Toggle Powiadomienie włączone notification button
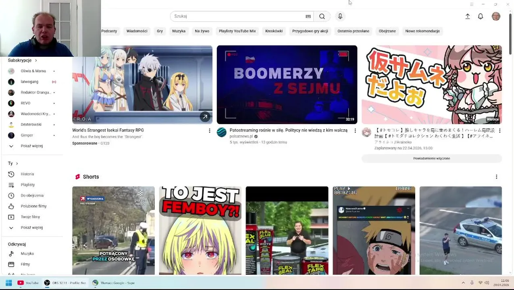Image resolution: width=514 pixels, height=290 pixels. [x=431, y=158]
